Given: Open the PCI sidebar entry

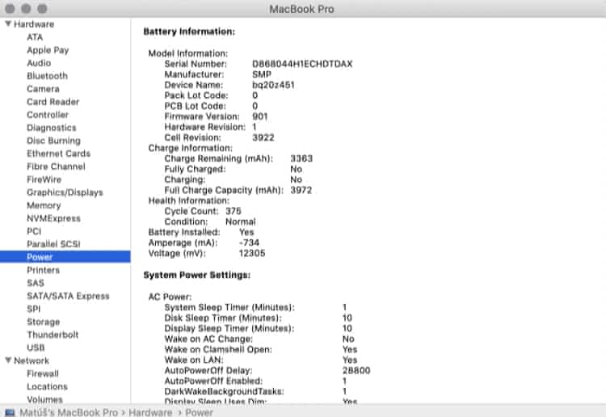Looking at the screenshot, I should [x=34, y=231].
